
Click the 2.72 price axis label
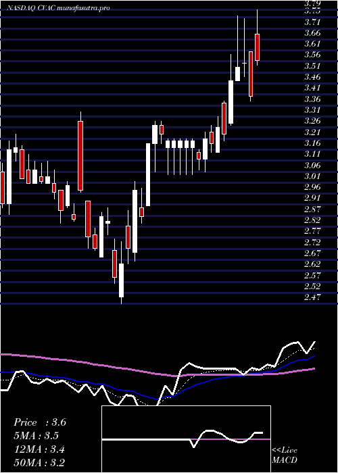point(312,242)
